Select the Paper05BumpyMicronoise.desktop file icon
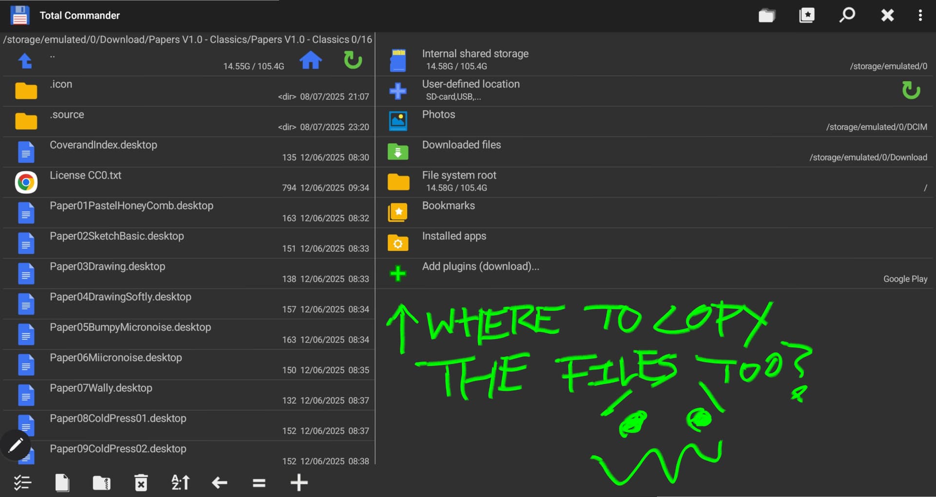This screenshot has width=936, height=497. (26, 334)
